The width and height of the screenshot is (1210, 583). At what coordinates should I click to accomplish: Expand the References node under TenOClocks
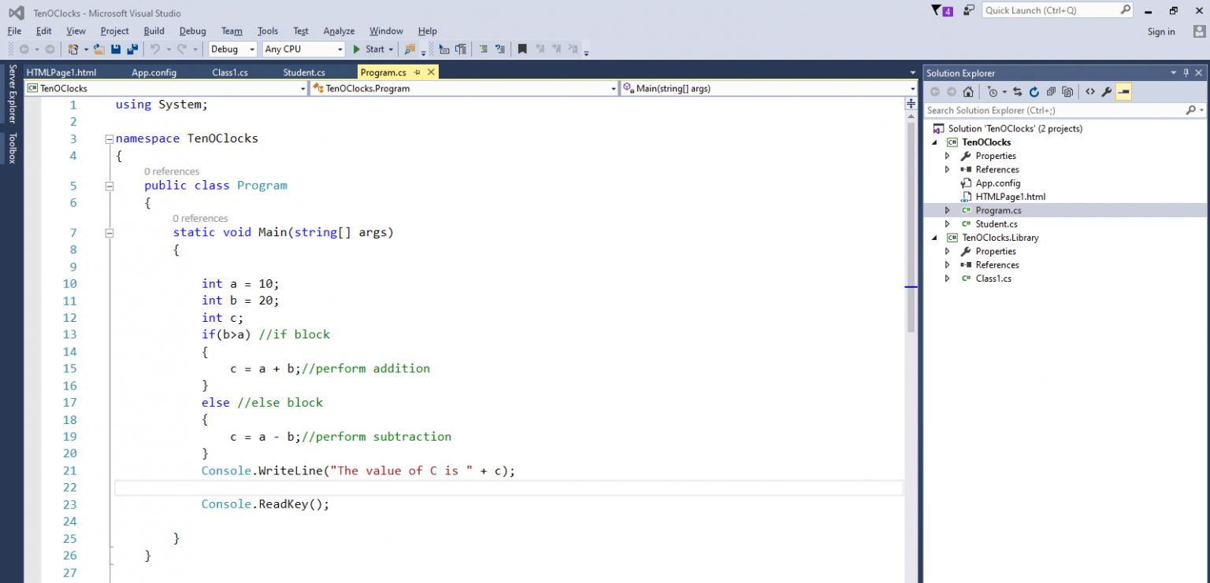click(948, 169)
